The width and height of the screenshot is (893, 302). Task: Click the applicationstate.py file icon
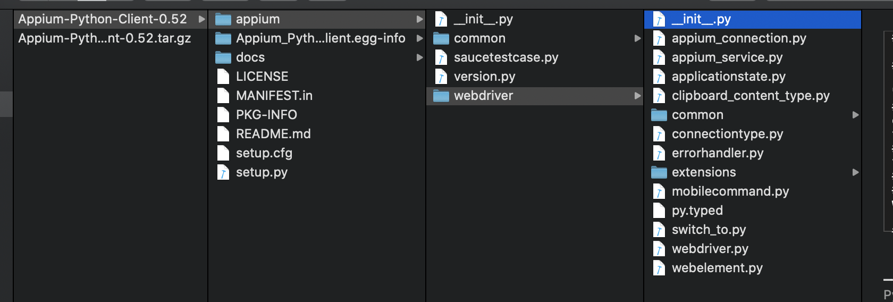click(659, 77)
